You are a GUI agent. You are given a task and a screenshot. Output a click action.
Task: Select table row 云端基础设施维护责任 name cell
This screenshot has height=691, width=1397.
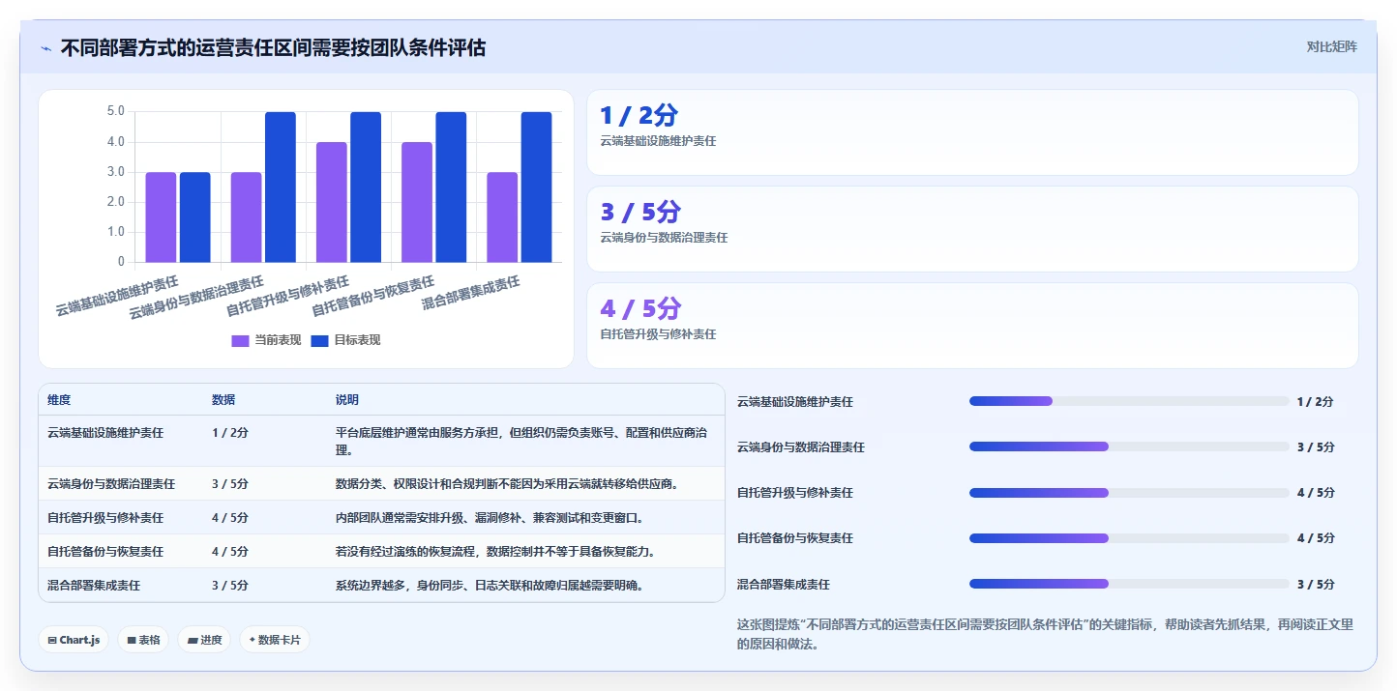105,433
